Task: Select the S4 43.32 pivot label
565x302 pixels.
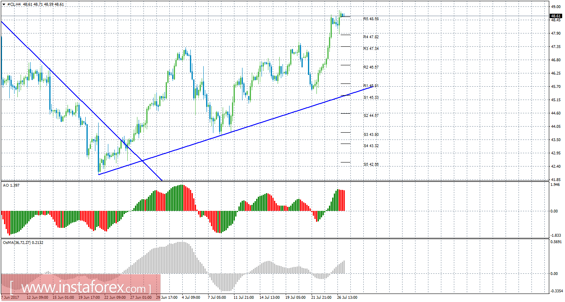Action: [371, 146]
